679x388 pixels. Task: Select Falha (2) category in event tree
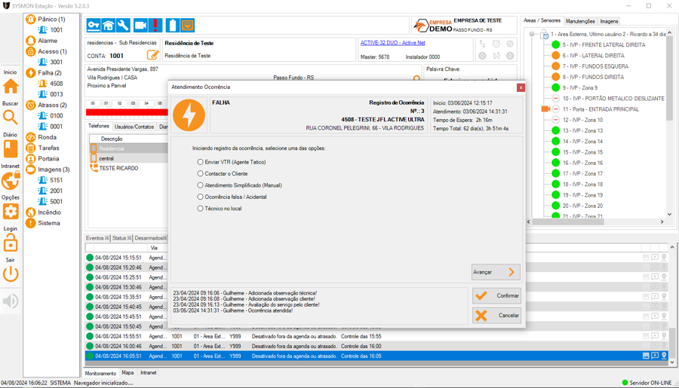pos(49,73)
